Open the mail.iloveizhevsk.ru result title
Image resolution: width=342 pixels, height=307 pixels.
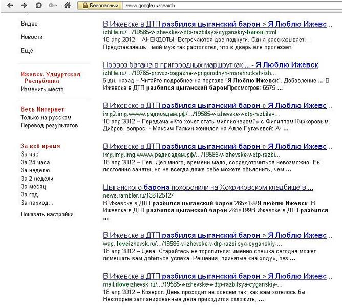tap(217, 276)
